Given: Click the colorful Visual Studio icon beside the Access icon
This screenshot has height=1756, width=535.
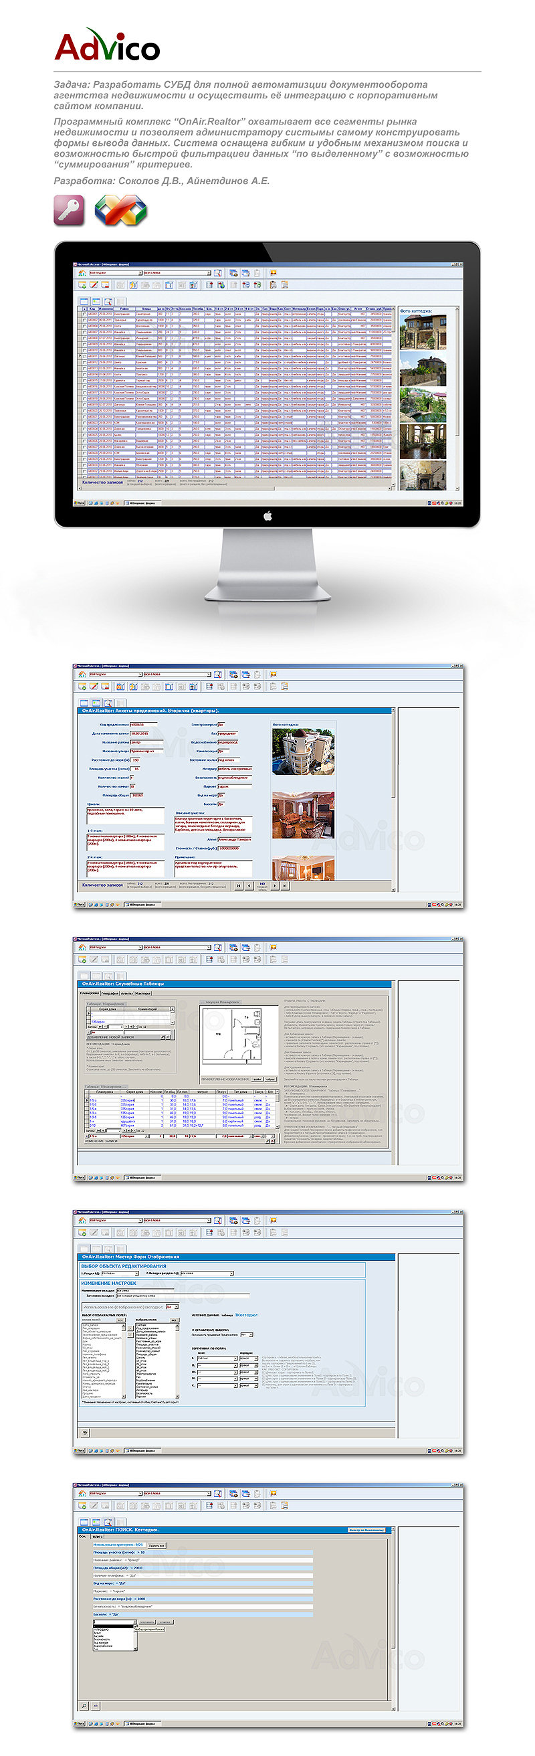Looking at the screenshot, I should tap(120, 211).
